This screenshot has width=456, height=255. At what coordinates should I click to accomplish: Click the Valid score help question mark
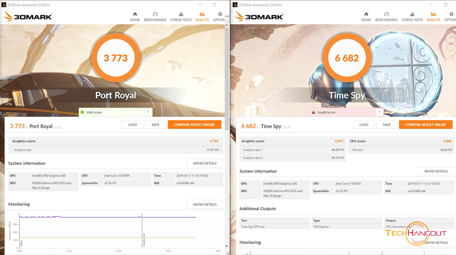coord(148,112)
